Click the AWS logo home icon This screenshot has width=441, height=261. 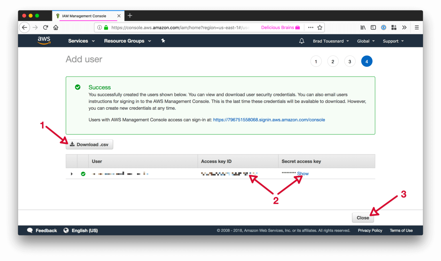tap(44, 41)
